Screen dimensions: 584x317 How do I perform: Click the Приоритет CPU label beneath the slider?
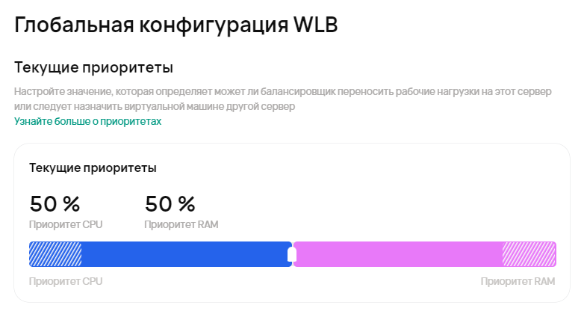[x=66, y=282]
